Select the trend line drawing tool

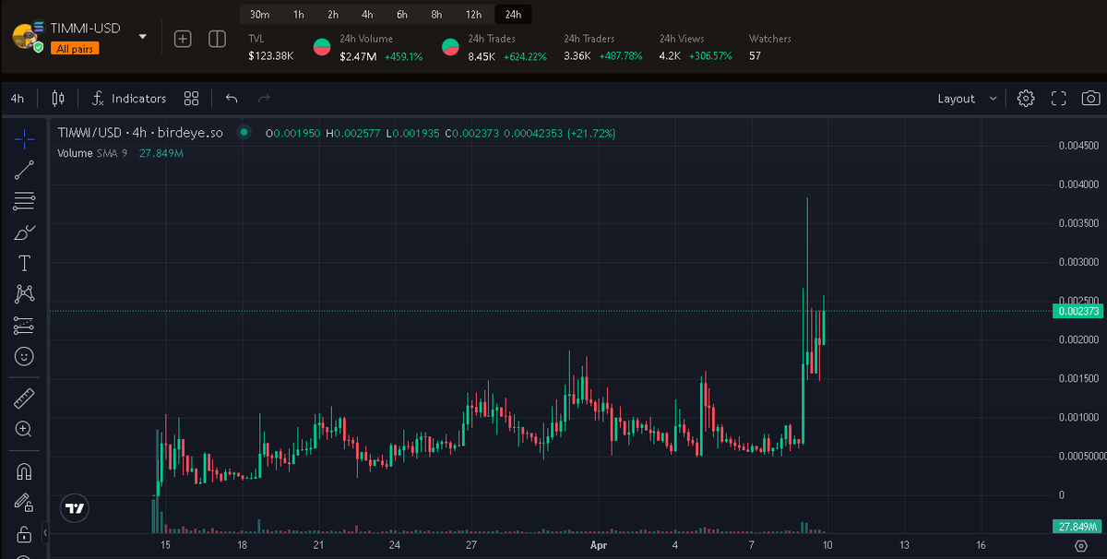point(23,170)
